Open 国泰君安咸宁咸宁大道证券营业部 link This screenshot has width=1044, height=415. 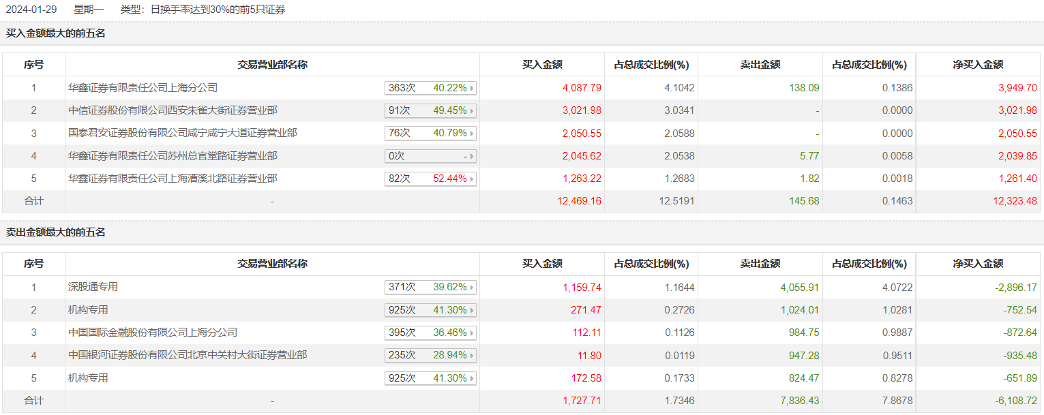click(x=182, y=133)
